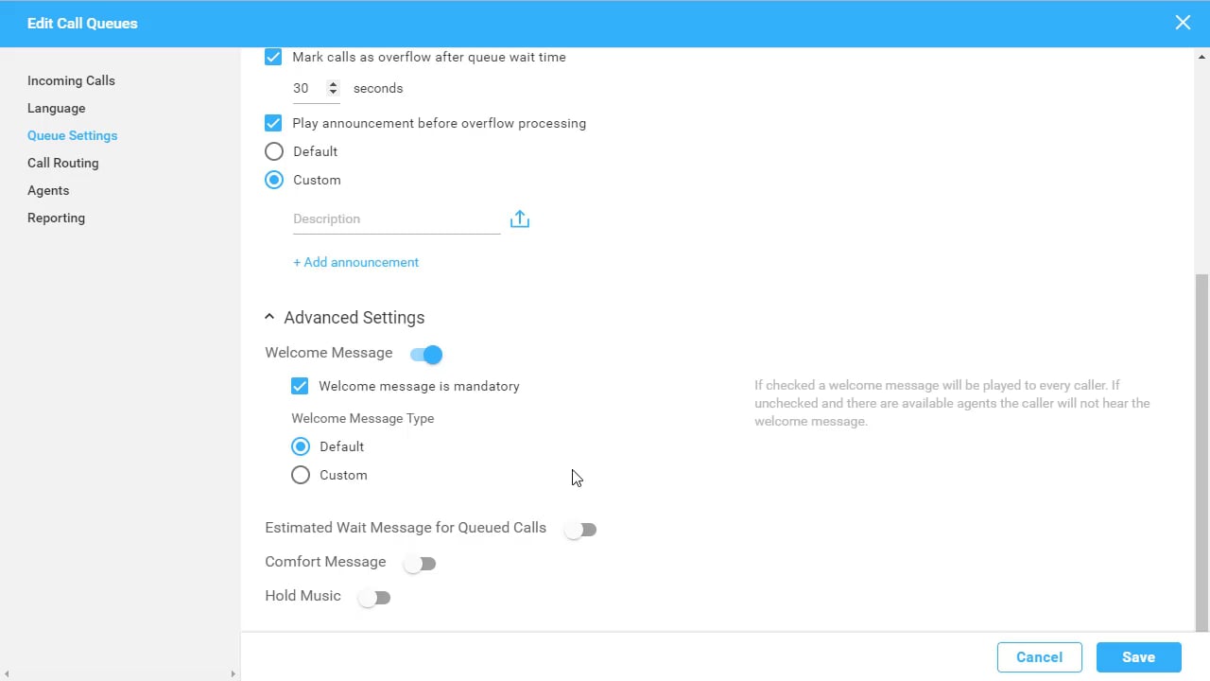Click the upload announcement file icon
This screenshot has height=681, width=1210.
coord(520,219)
